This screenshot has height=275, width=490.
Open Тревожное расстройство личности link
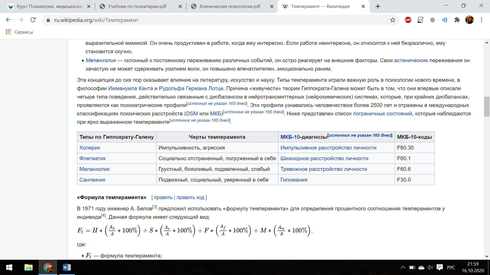point(324,169)
